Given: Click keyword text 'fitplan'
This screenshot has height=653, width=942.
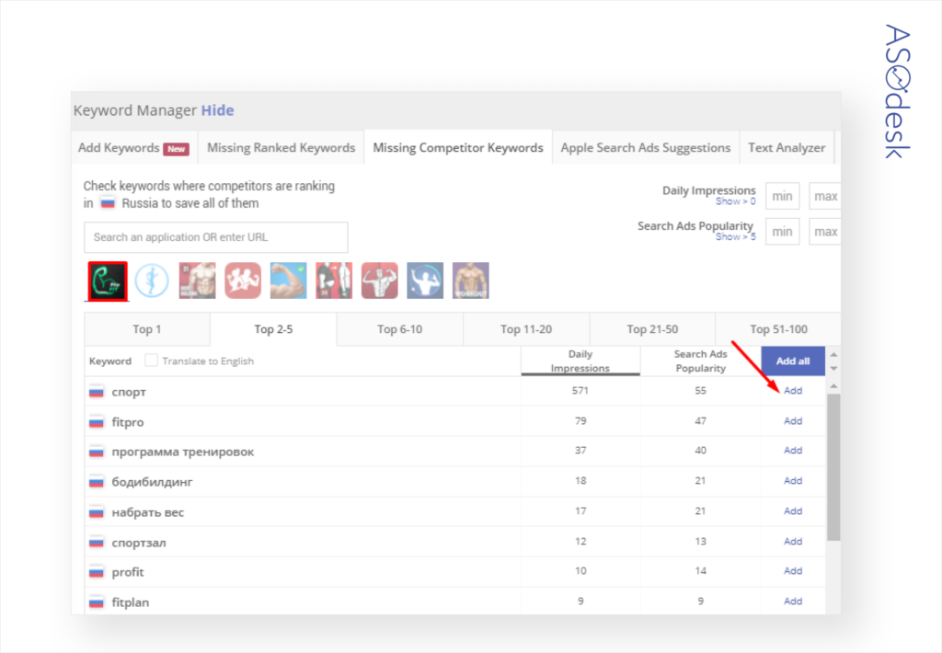Looking at the screenshot, I should click(x=131, y=602).
